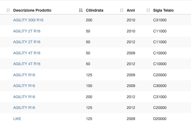
Task: Open AGILITY 4T R16 from 2009
Action: coord(27,53)
